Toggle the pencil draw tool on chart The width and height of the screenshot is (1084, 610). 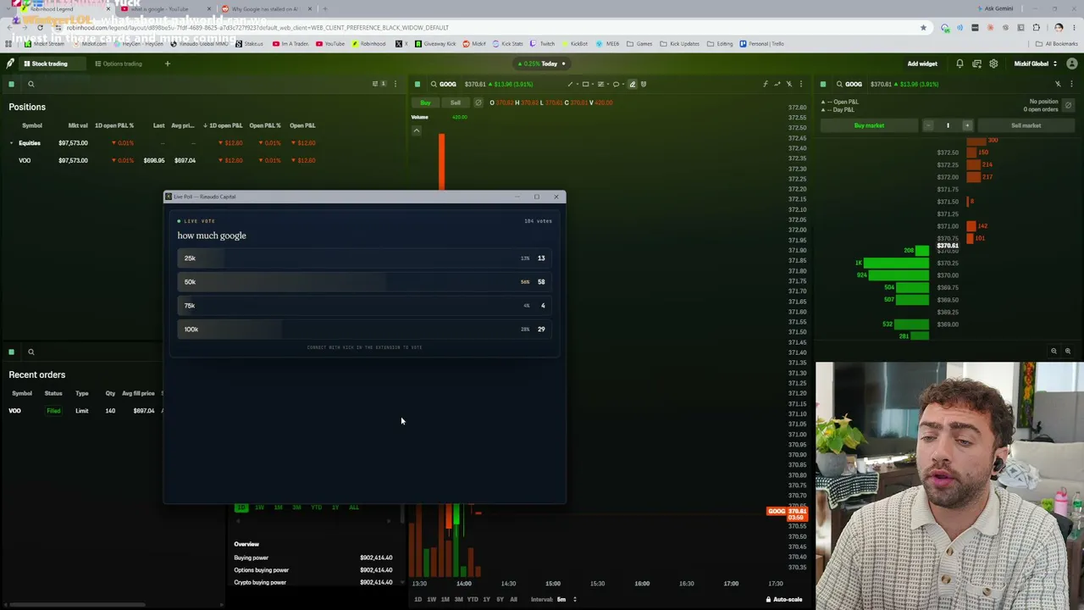click(632, 84)
